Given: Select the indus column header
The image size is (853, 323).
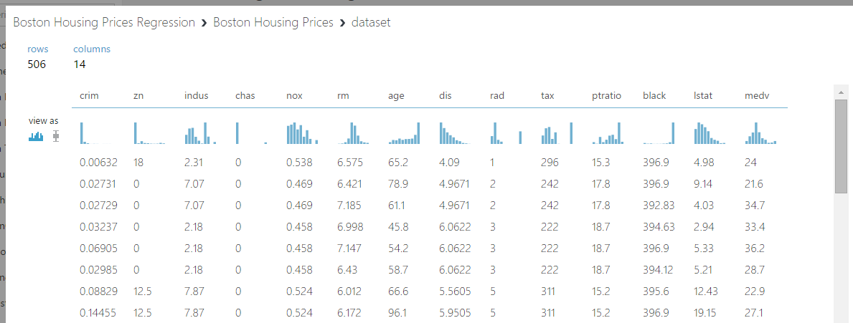Looking at the screenshot, I should 197,96.
